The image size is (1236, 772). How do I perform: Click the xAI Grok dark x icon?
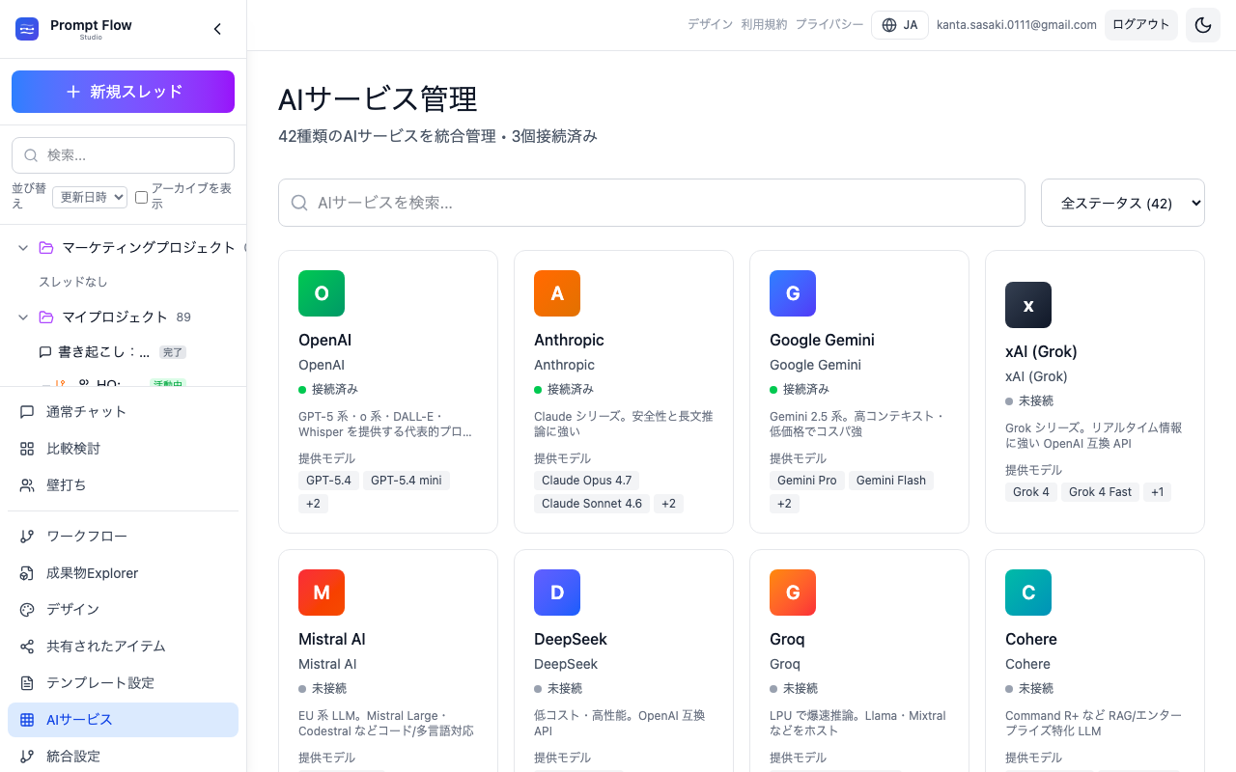tap(1028, 305)
